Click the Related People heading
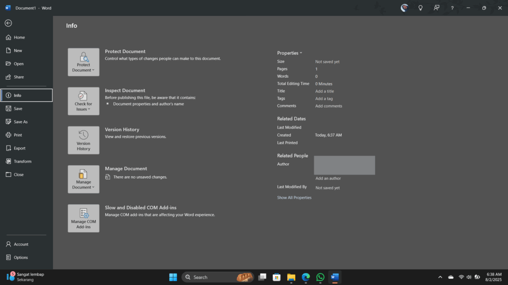 pyautogui.click(x=293, y=156)
